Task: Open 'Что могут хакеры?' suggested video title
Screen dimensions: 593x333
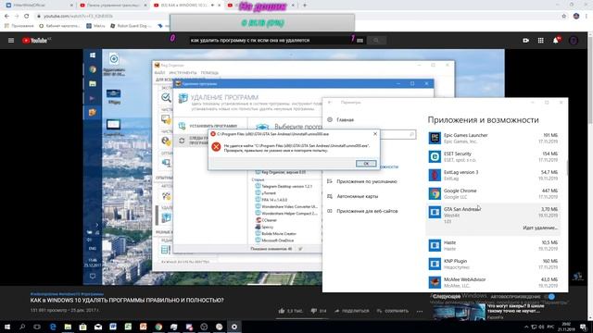Action: pos(515,308)
